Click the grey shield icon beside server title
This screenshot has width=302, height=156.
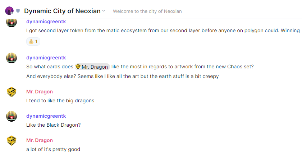pos(18,11)
